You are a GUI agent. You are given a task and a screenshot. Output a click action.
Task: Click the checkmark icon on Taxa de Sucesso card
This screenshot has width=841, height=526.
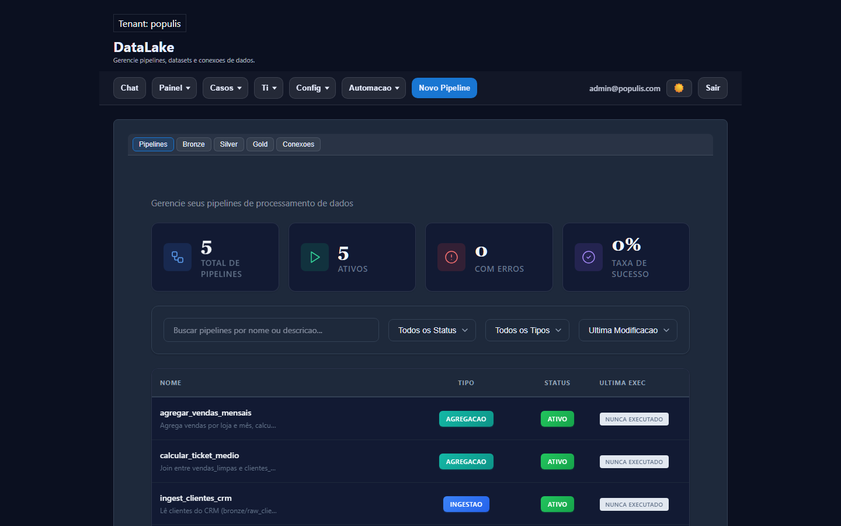pos(588,257)
